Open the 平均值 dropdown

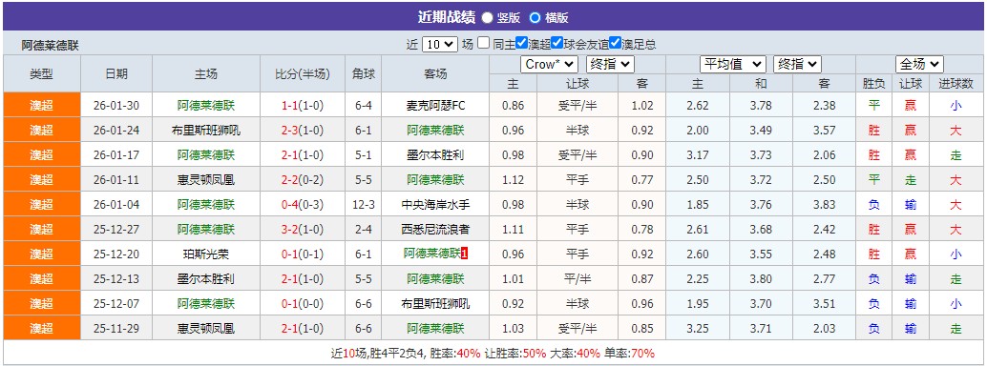pyautogui.click(x=733, y=64)
